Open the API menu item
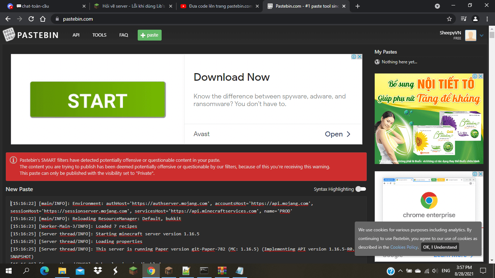 [x=76, y=35]
